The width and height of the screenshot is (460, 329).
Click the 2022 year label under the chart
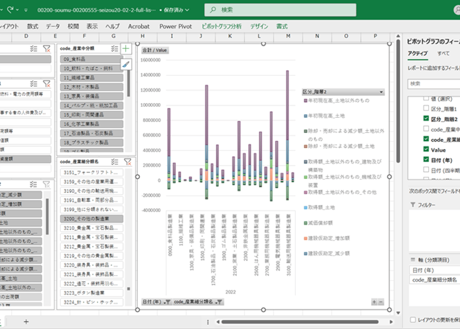click(230, 292)
